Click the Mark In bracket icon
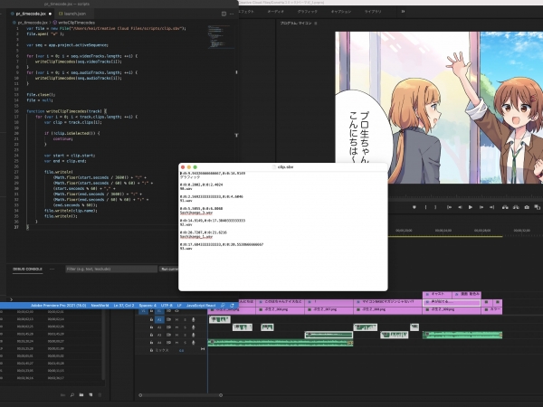This screenshot has height=407, width=543. (425, 207)
